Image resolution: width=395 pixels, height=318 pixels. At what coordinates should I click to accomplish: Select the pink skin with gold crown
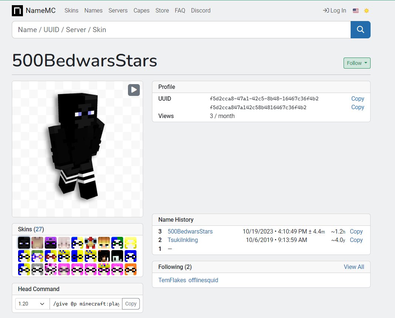[104, 270]
